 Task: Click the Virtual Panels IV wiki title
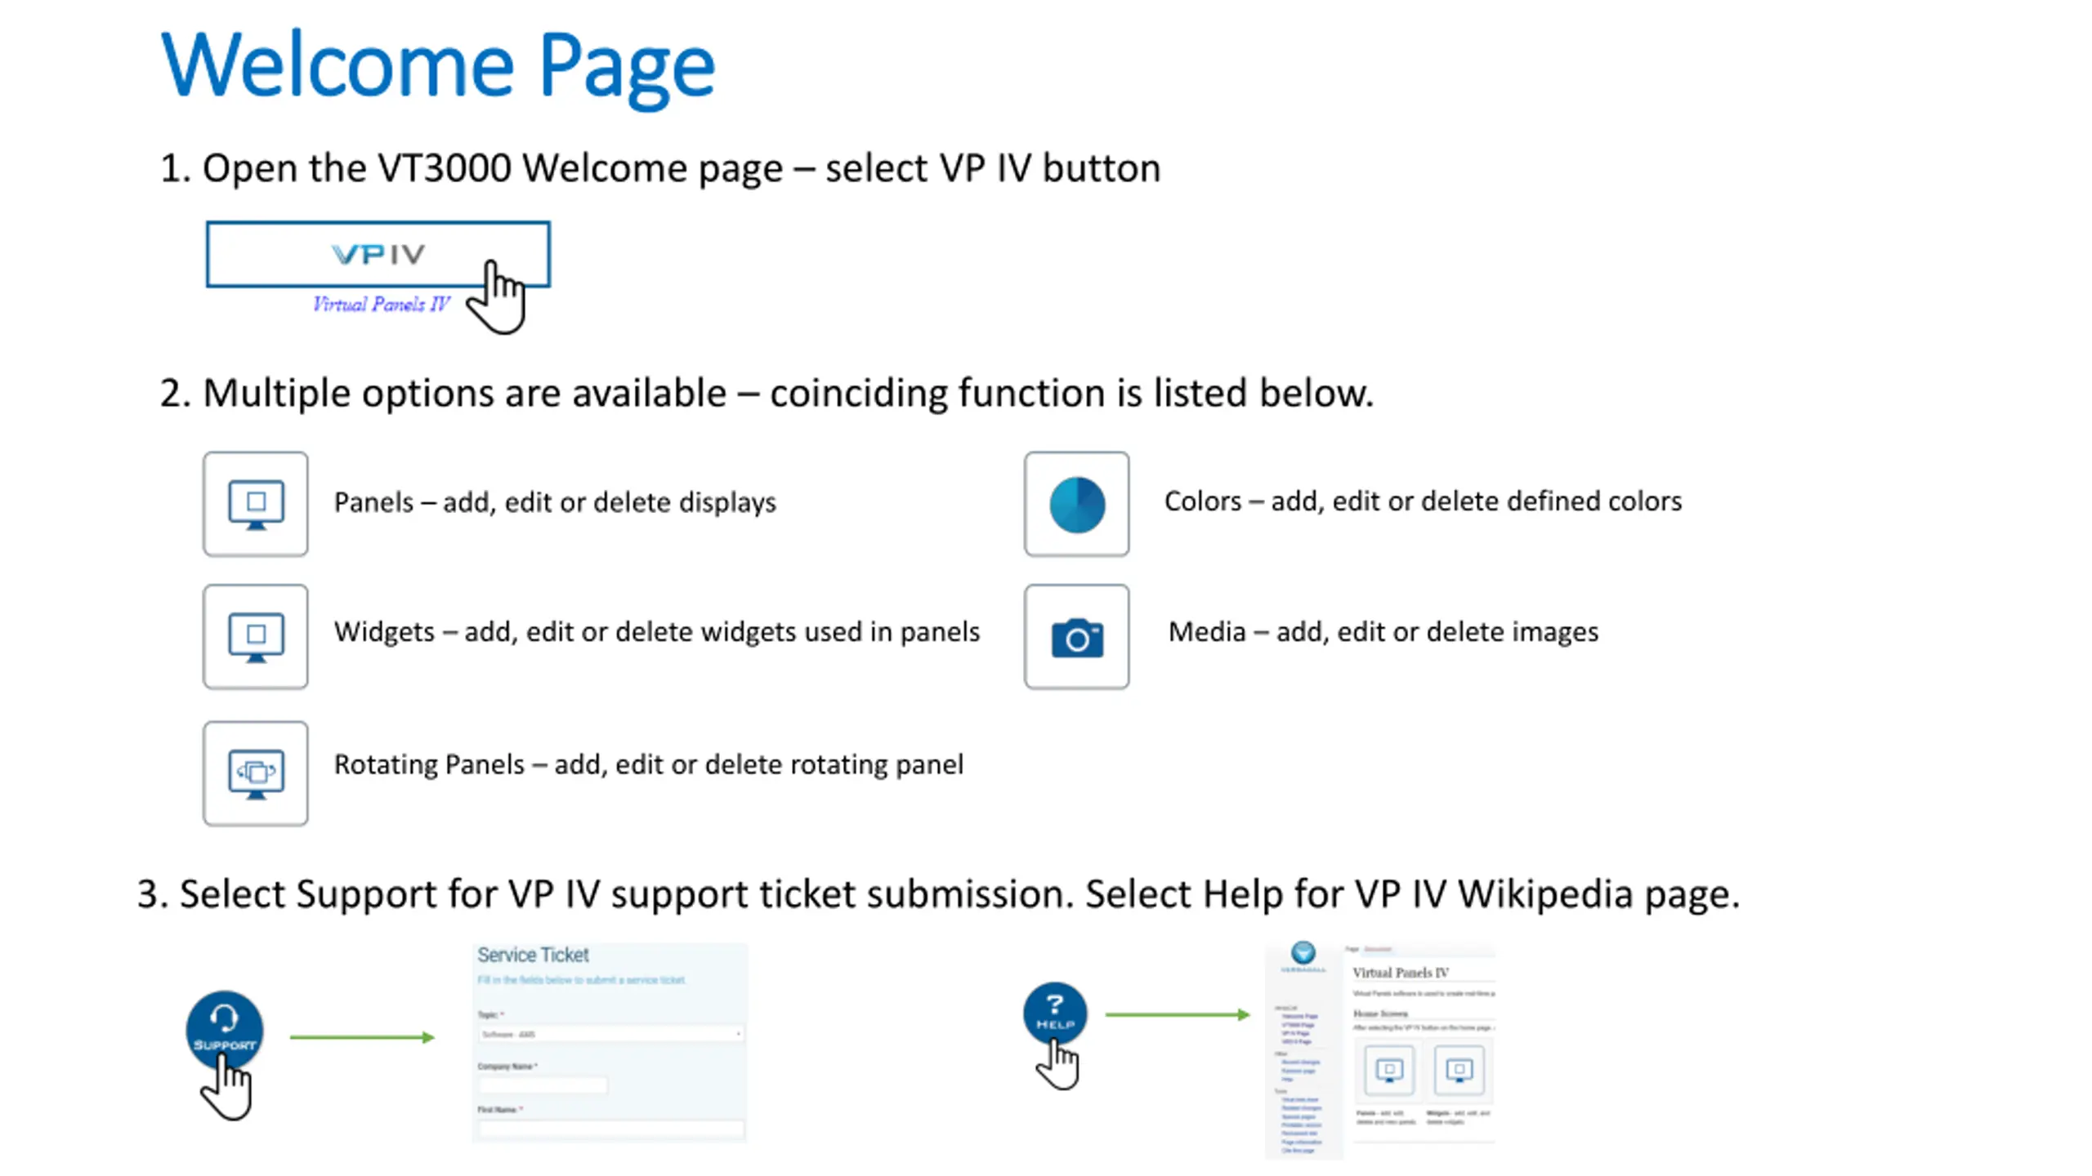(x=1401, y=973)
